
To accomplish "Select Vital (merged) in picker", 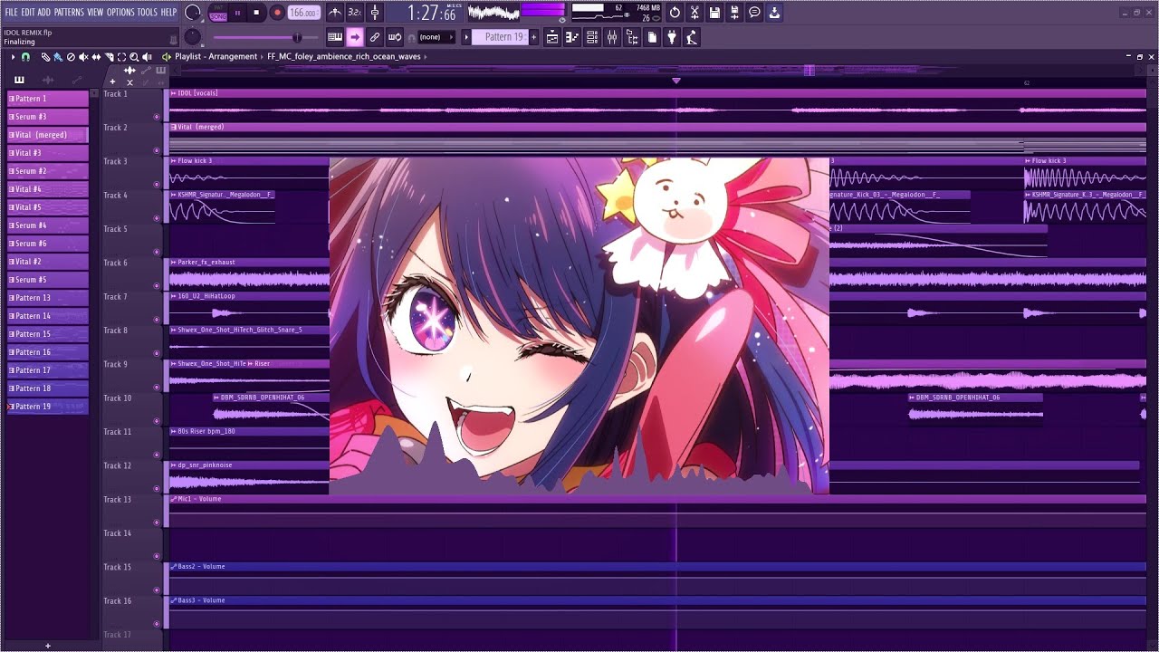I will tap(48, 135).
